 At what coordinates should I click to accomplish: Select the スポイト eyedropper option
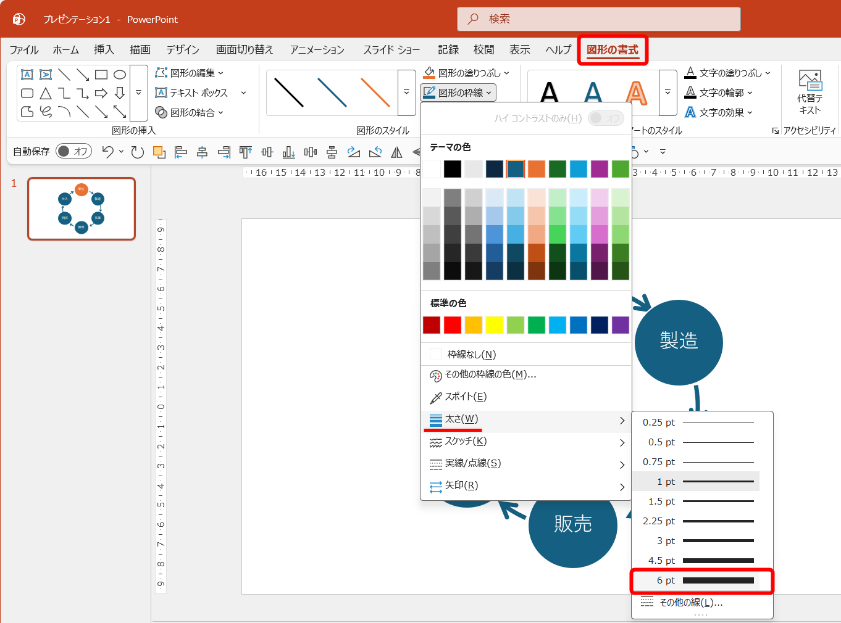526,397
